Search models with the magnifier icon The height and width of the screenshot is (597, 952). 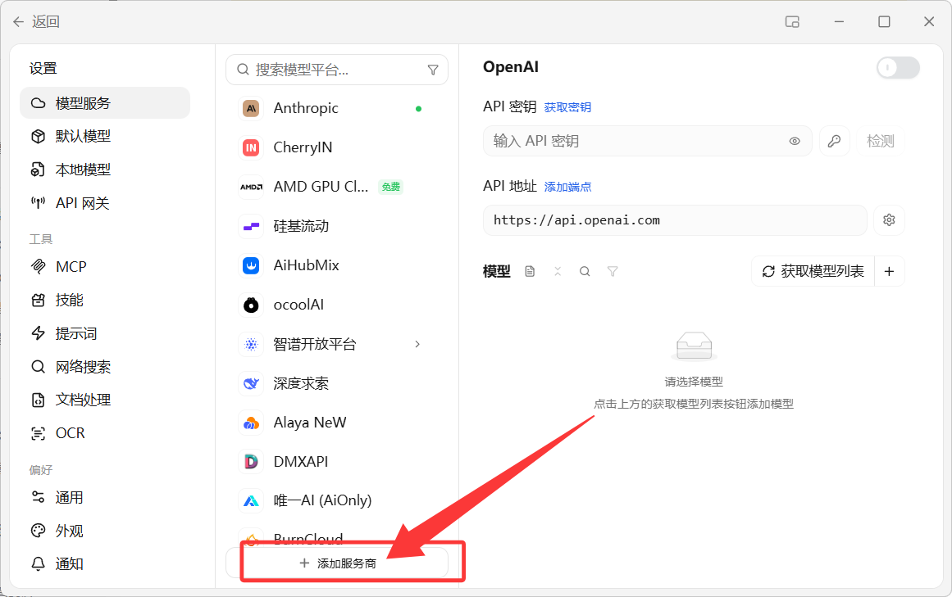click(x=585, y=272)
